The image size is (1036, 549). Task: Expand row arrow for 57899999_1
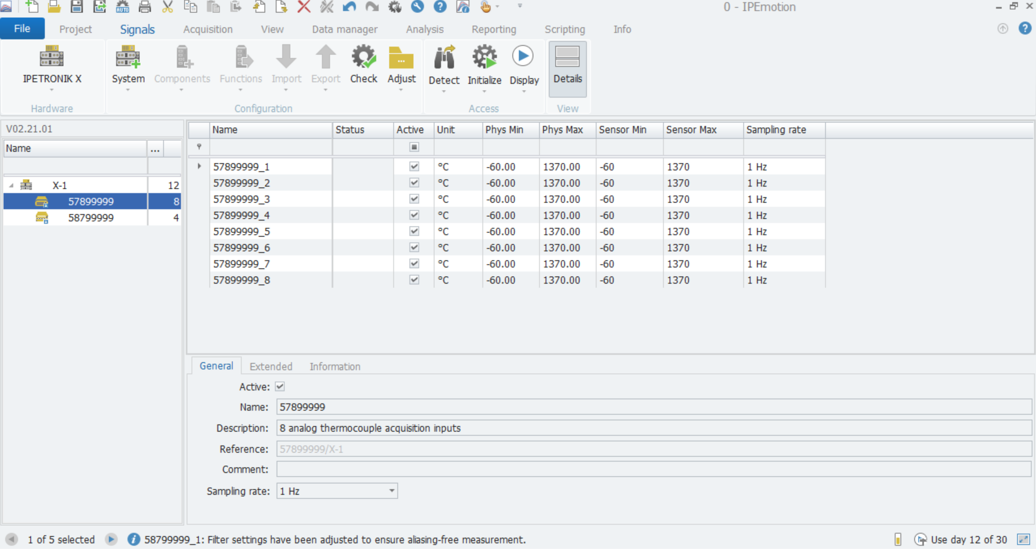point(199,167)
